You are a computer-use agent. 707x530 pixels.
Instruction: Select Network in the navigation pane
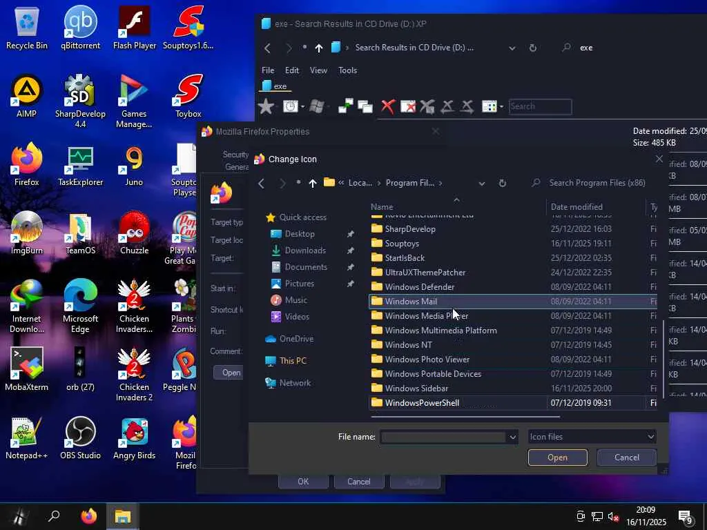(295, 383)
